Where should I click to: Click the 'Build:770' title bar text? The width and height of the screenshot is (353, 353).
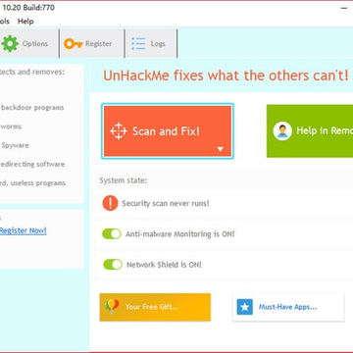coord(38,7)
